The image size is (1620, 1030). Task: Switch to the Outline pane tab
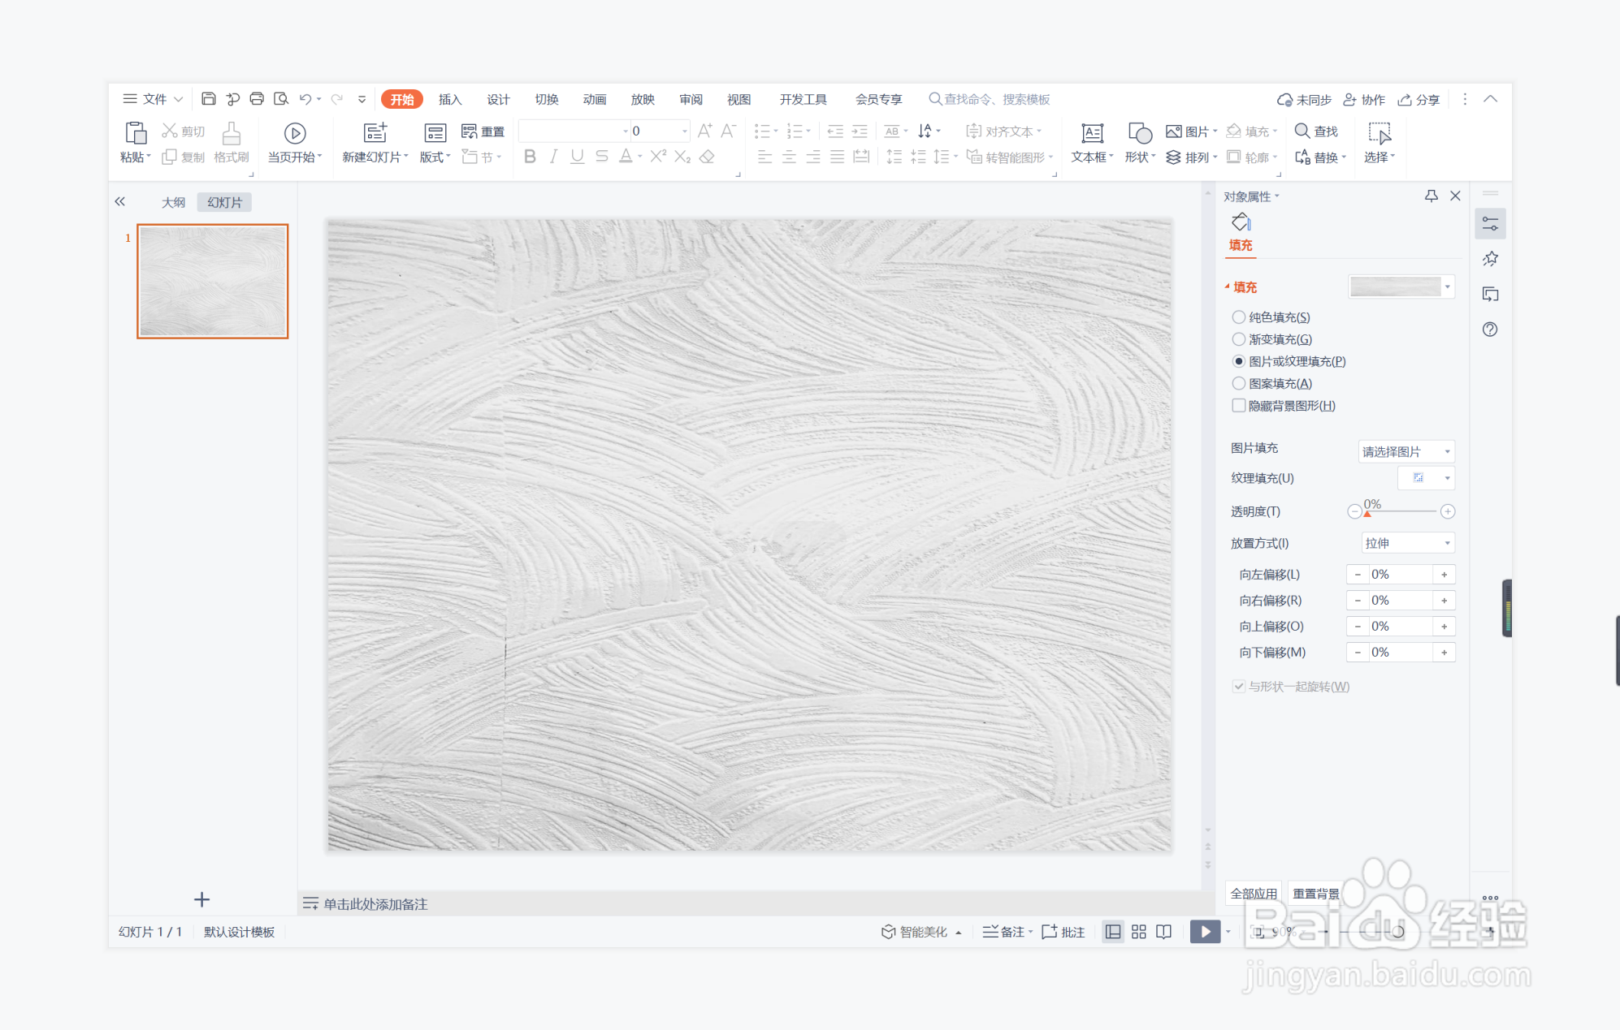point(173,202)
